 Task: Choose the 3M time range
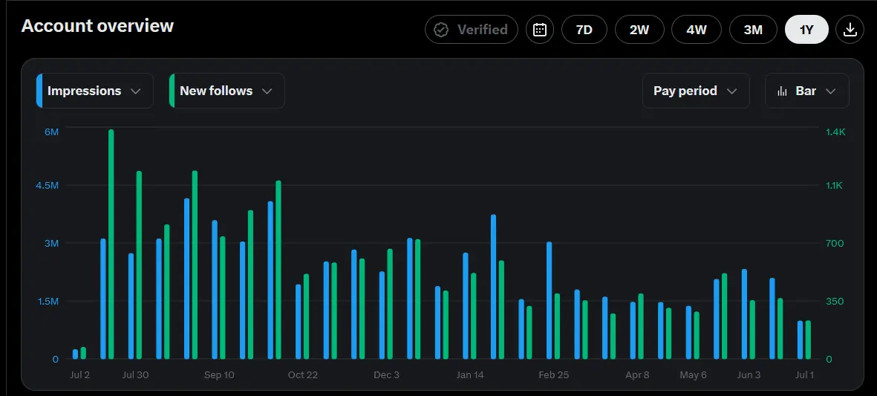coord(753,30)
